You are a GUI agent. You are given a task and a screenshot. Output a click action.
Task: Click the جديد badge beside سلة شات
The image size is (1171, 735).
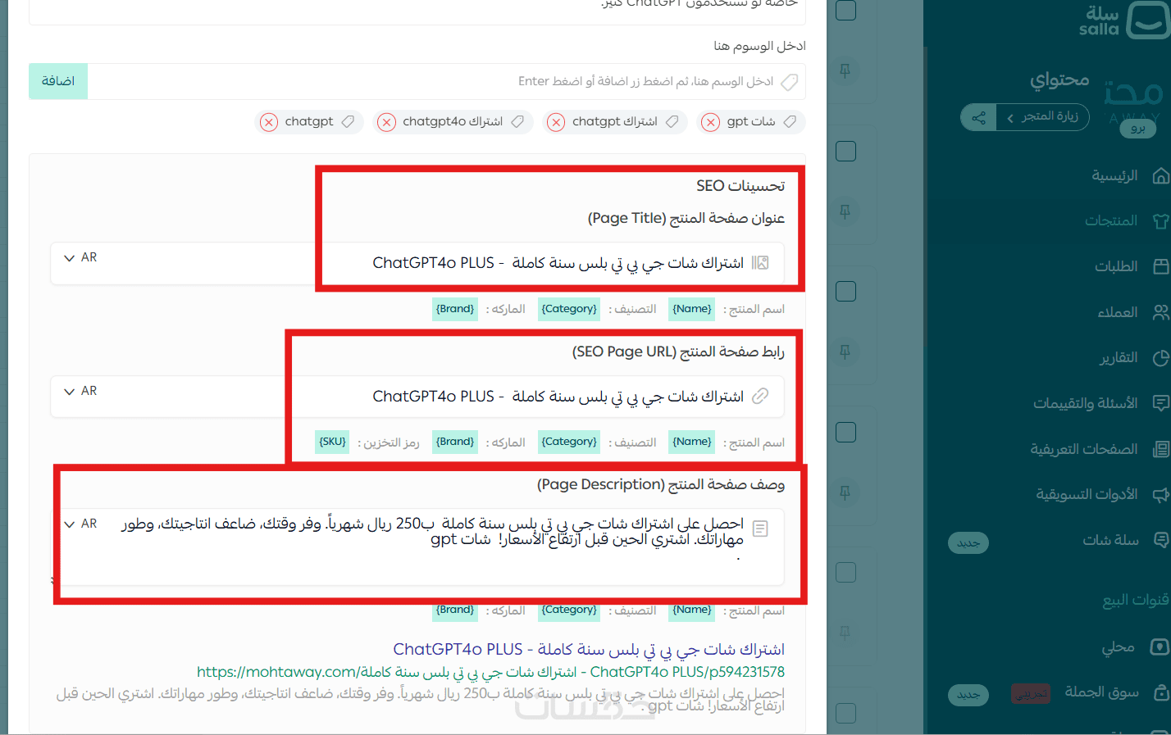[x=968, y=543]
